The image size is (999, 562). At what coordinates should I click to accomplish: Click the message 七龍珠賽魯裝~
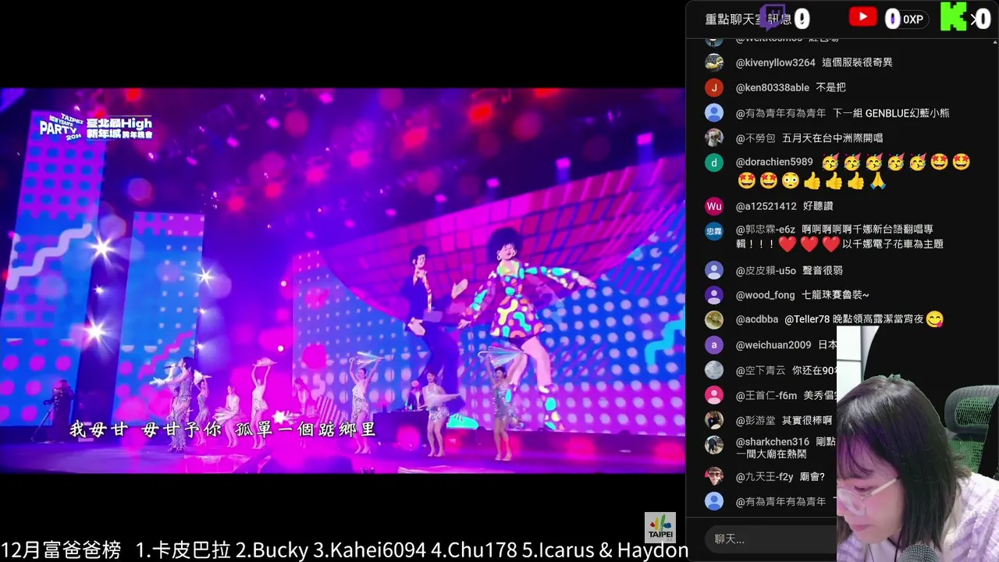click(835, 295)
